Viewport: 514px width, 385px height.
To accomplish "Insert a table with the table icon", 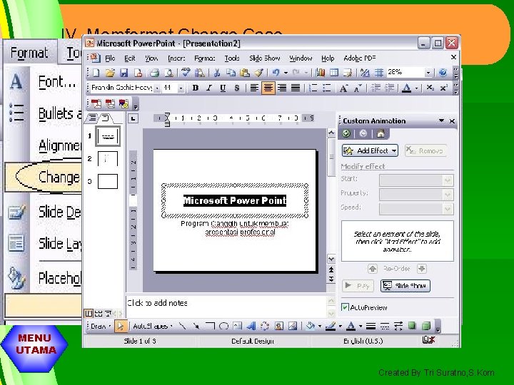I will click(x=333, y=73).
